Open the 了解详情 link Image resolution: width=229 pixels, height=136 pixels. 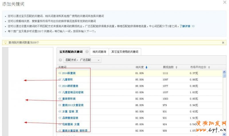point(185,26)
